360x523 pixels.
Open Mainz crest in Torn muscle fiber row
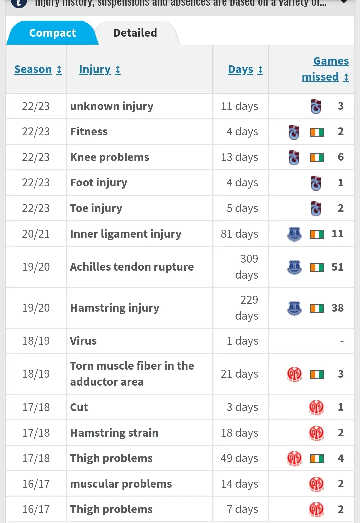pos(294,374)
